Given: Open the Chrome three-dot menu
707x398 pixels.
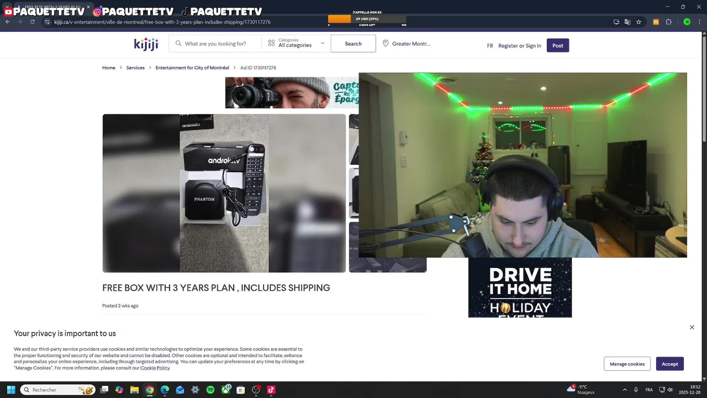Looking at the screenshot, I should pyautogui.click(x=700, y=22).
